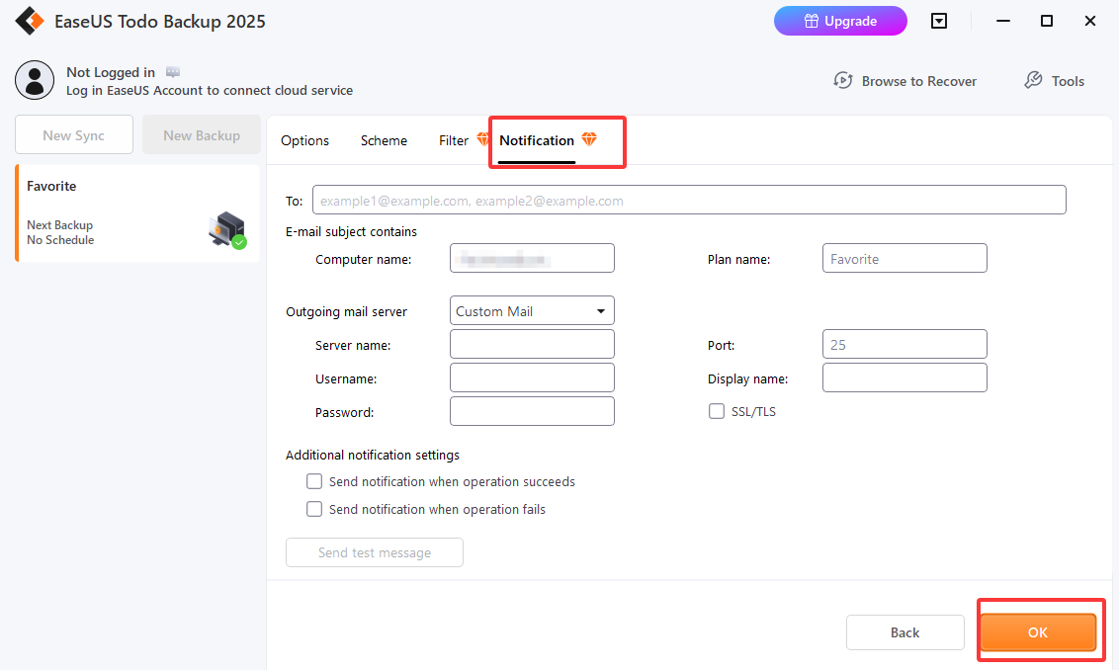Open the Filter tab
1119x670 pixels.
pos(454,140)
